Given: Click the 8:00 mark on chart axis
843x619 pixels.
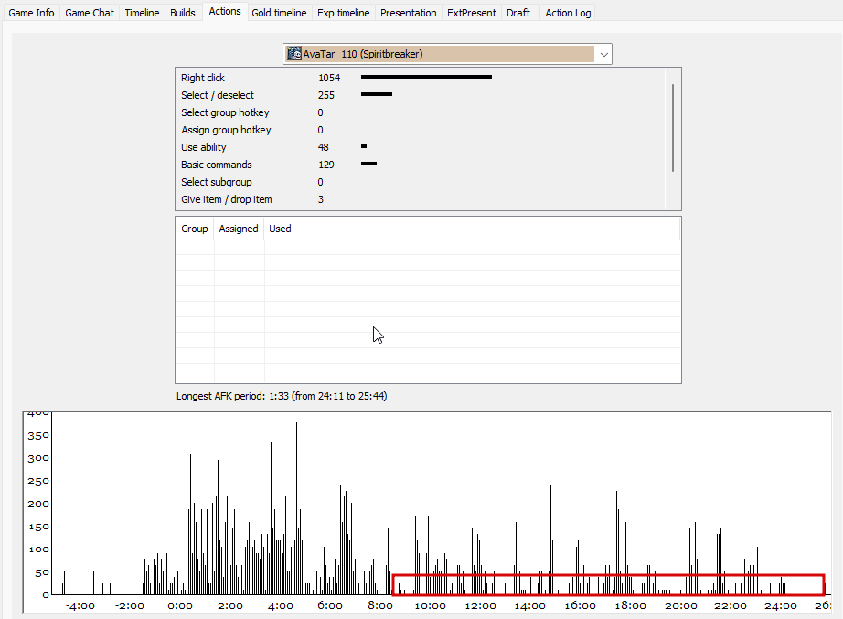Looking at the screenshot, I should (x=379, y=605).
